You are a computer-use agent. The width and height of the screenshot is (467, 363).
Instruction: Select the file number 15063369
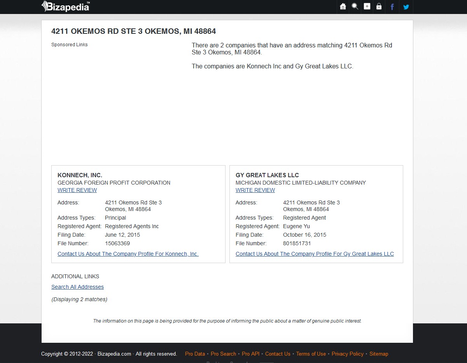pyautogui.click(x=117, y=243)
